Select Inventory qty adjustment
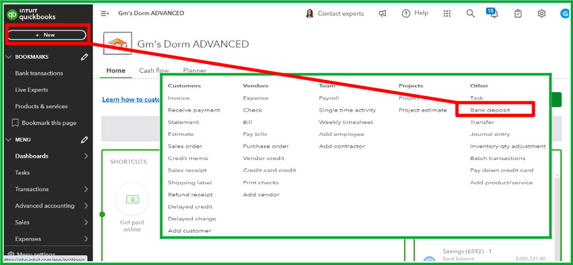This screenshot has height=265, width=573. [508, 146]
